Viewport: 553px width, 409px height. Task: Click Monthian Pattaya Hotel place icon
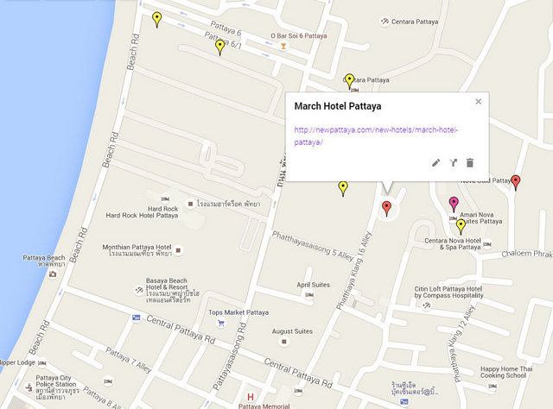click(x=178, y=250)
